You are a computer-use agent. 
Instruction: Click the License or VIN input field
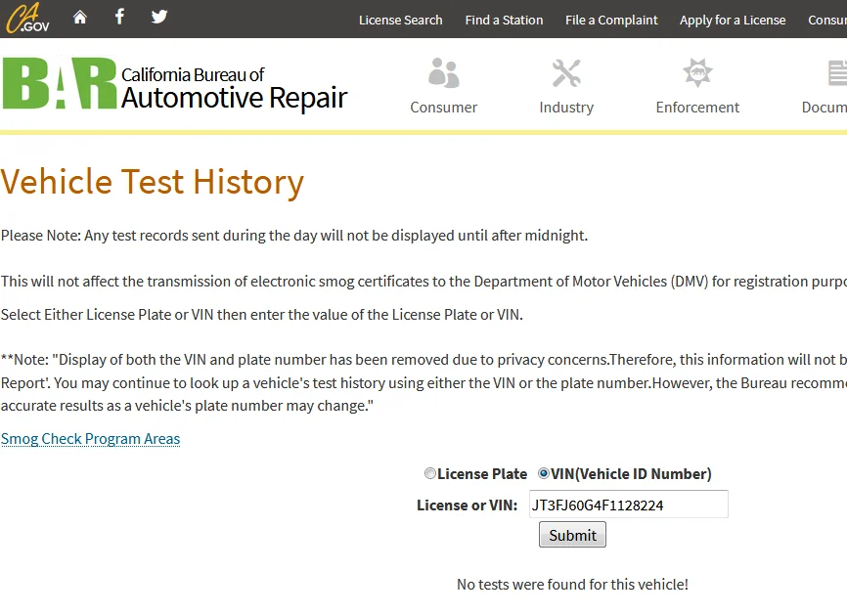click(x=629, y=505)
